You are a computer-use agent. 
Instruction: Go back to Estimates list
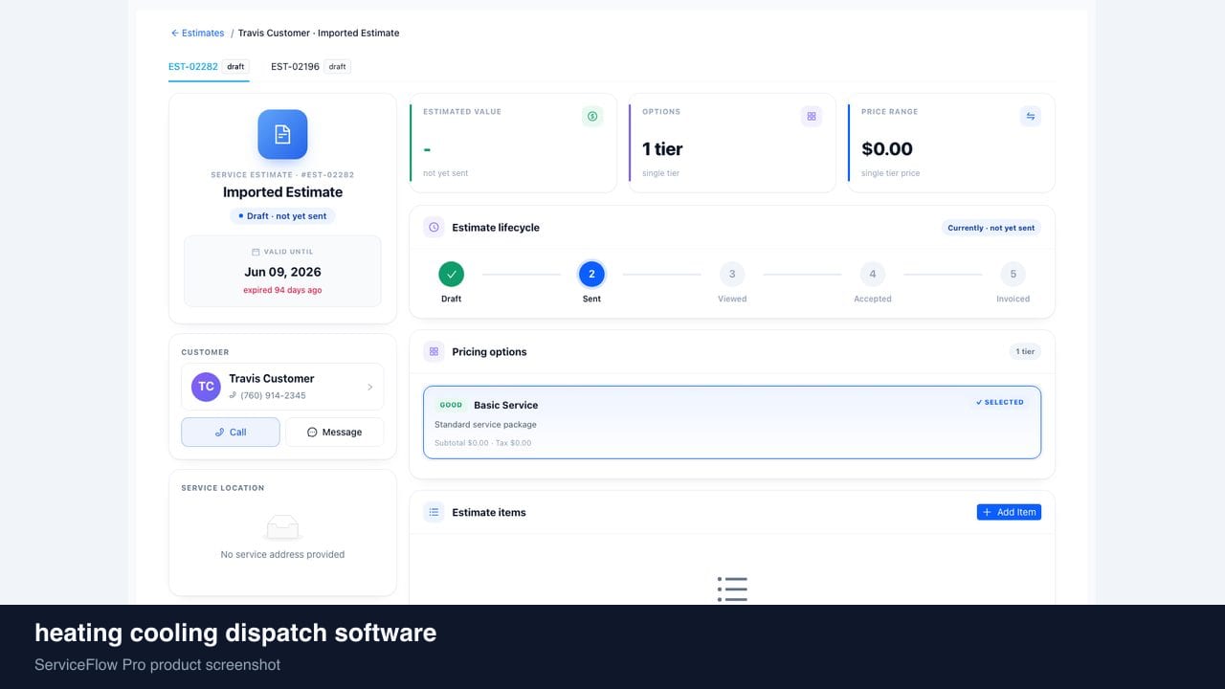tap(197, 33)
